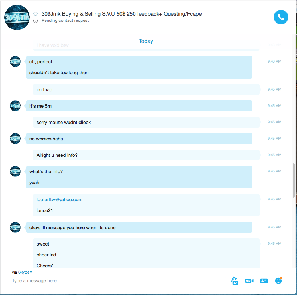The image size is (297, 295).
Task: Start a voice call with the phone button
Action: [x=281, y=17]
